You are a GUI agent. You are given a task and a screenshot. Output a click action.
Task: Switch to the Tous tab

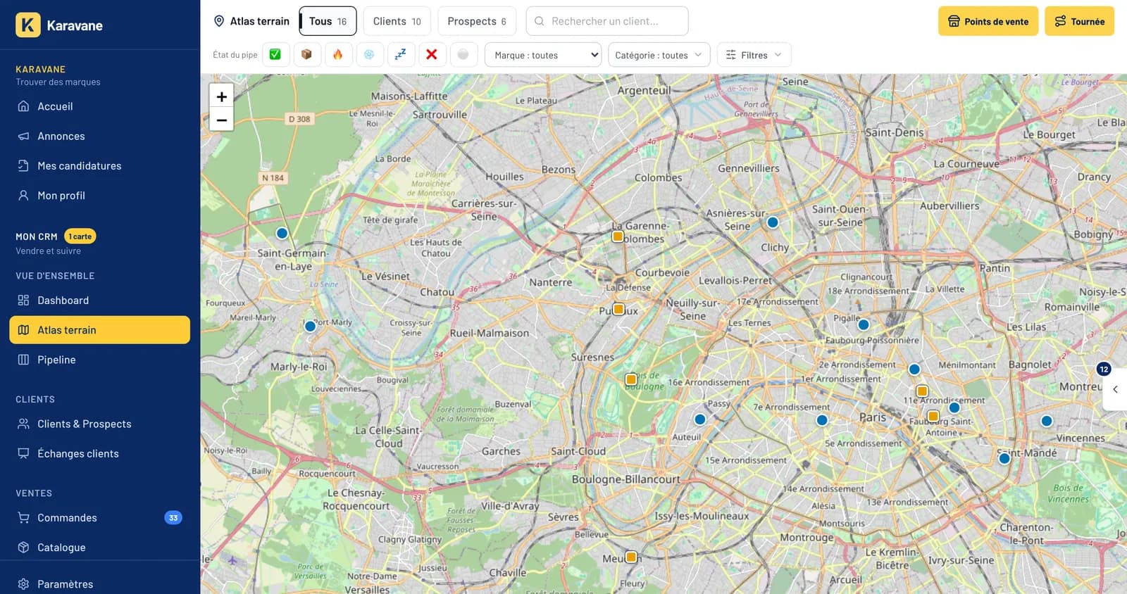pos(328,21)
